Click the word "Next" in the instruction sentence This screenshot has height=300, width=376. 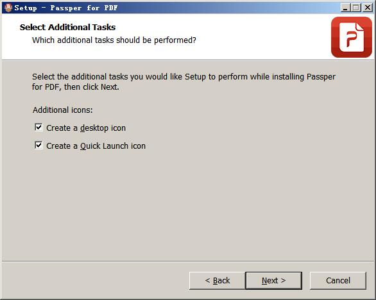[x=109, y=87]
